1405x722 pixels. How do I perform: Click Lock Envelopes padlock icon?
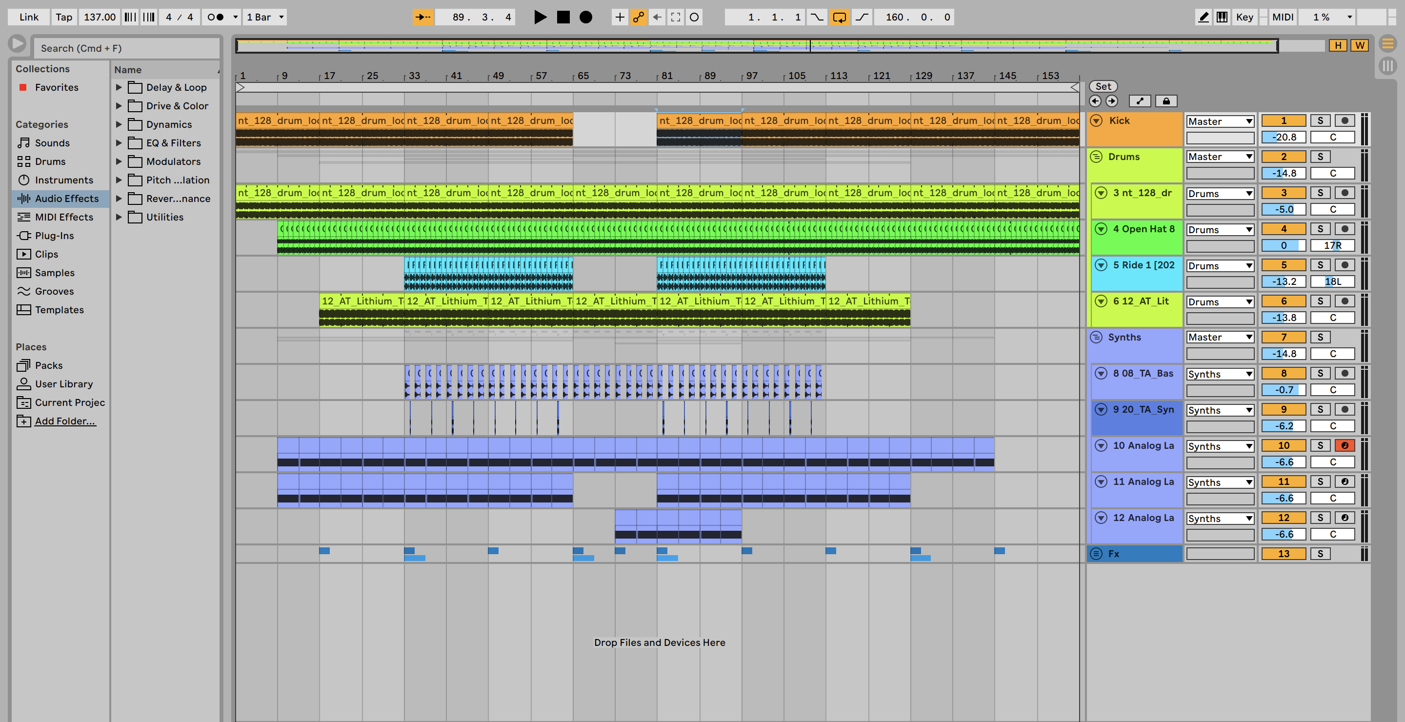click(x=1165, y=101)
